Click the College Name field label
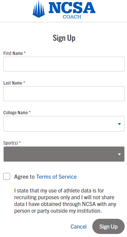 tap(17, 113)
